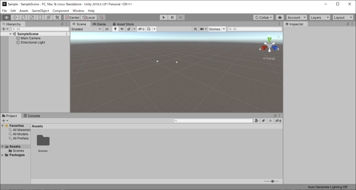This screenshot has width=356, height=190.
Task: Open the File menu
Action: click(5, 11)
